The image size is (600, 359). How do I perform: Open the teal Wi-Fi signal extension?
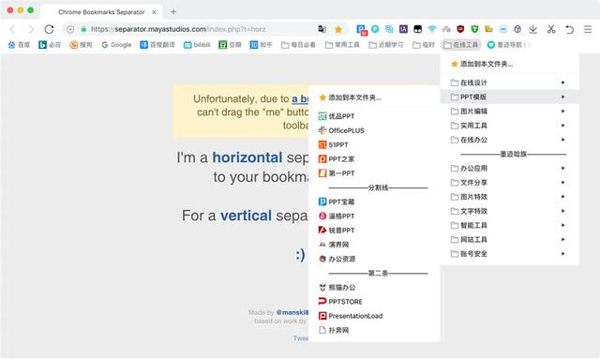coord(432,29)
